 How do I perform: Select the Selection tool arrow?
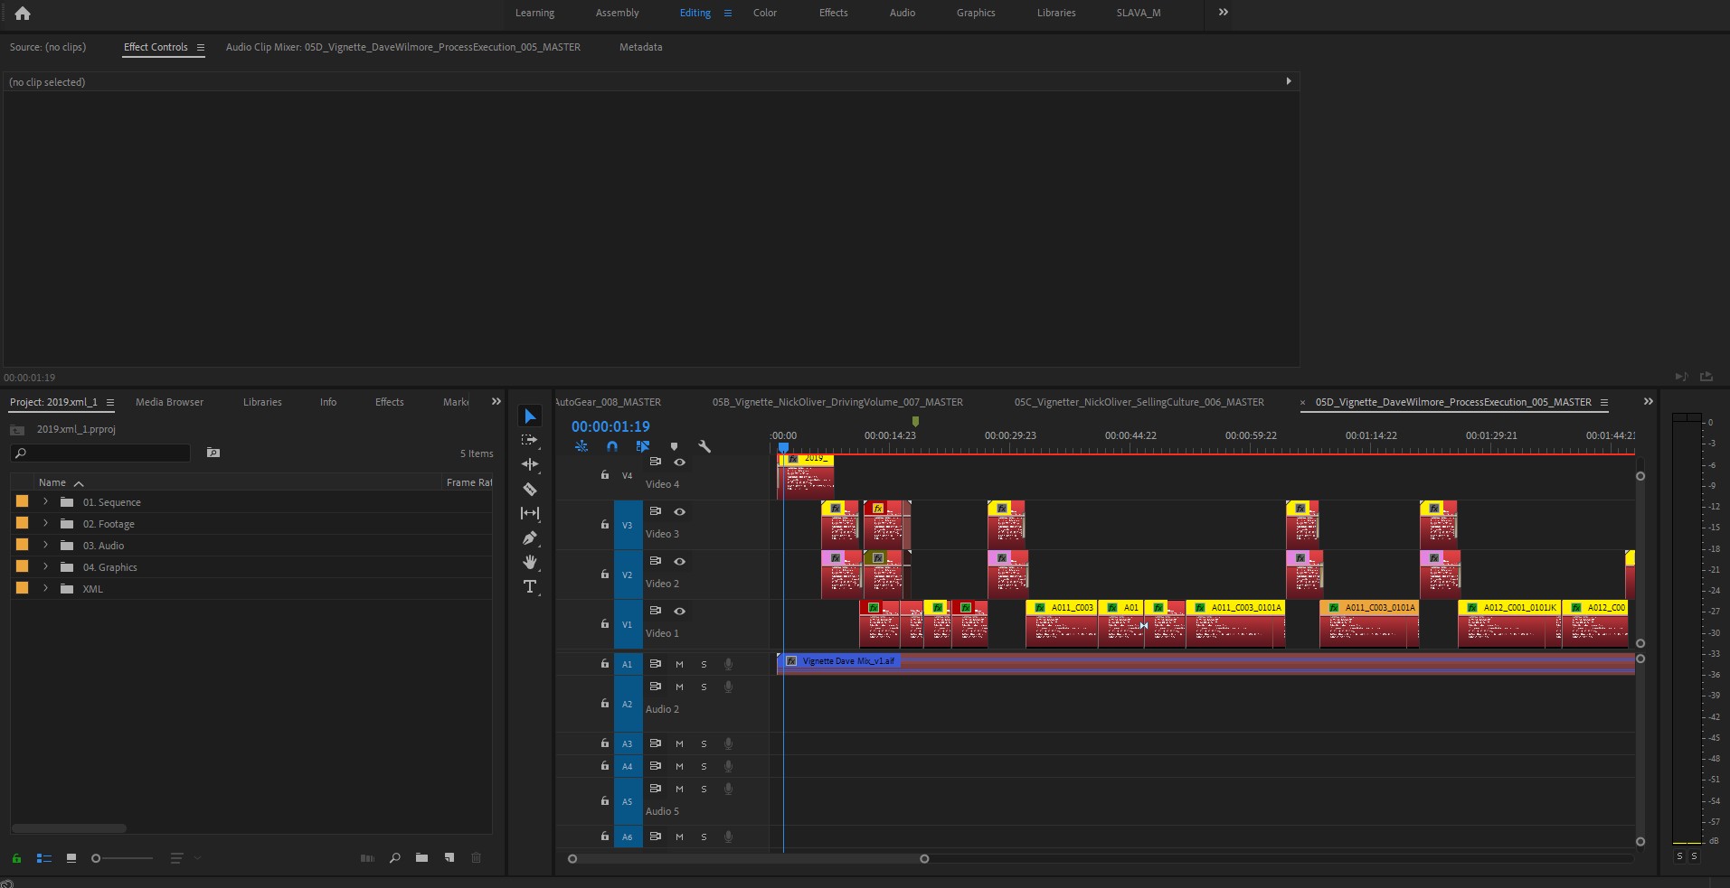click(x=530, y=416)
